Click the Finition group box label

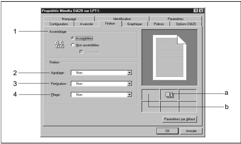coord(54,62)
